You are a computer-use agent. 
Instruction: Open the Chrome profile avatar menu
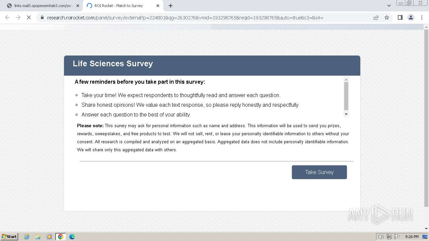[x=411, y=17]
